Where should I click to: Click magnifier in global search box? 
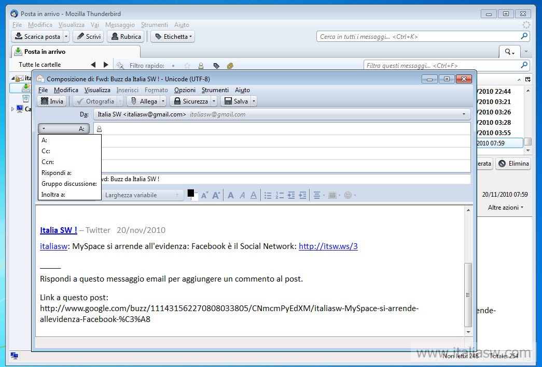pyautogui.click(x=524, y=36)
